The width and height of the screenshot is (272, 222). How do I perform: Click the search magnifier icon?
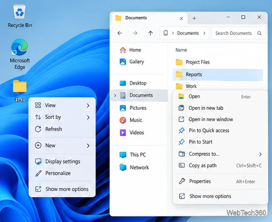(x=259, y=33)
